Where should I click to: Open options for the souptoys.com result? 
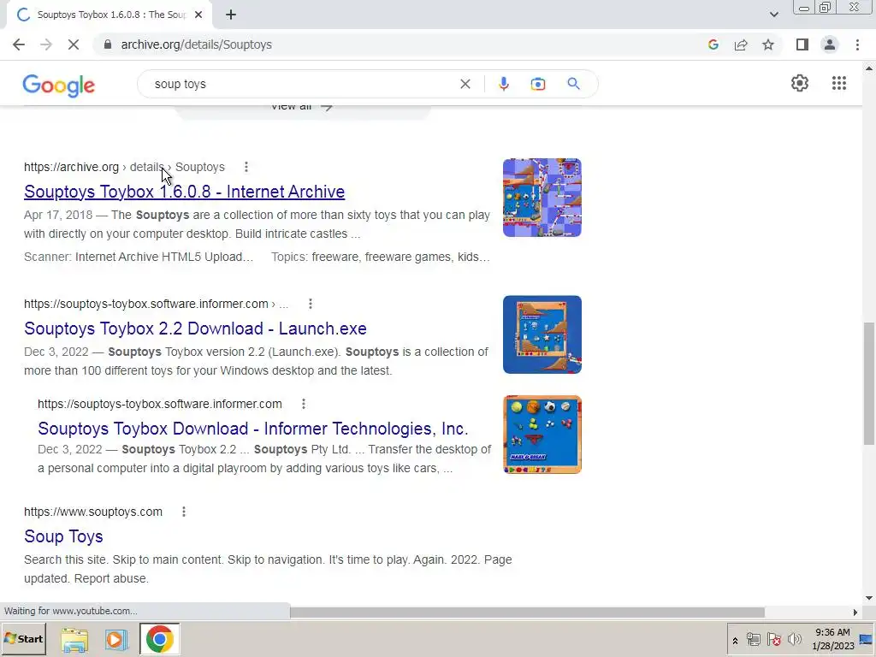(x=184, y=512)
